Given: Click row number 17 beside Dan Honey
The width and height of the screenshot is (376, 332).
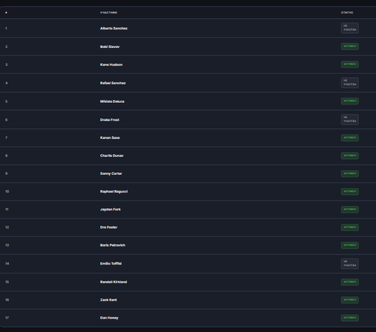Looking at the screenshot, I should (7, 318).
